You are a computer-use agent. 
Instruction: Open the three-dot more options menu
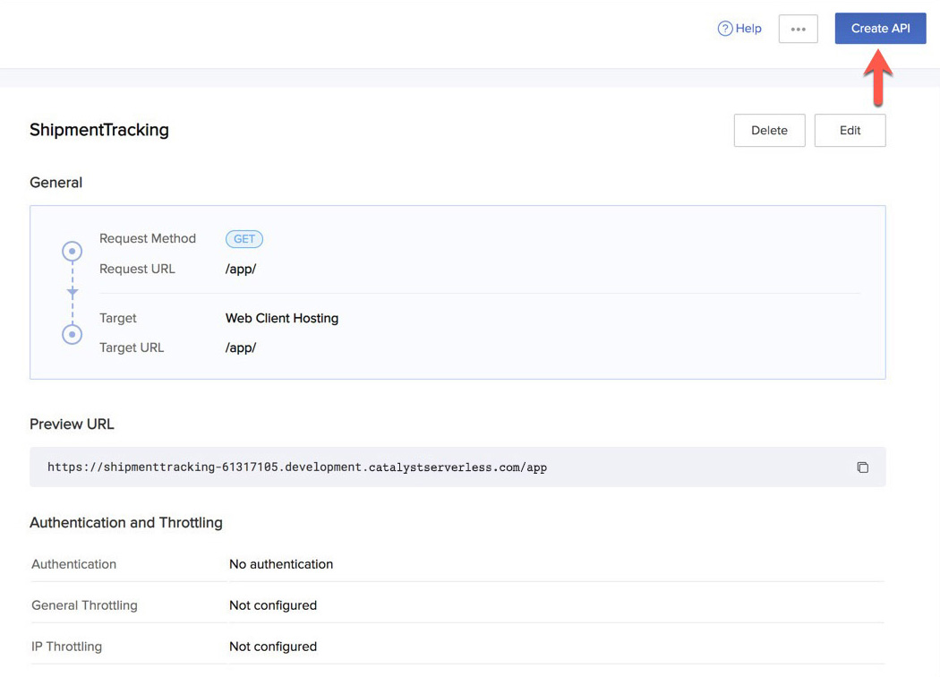pos(798,29)
